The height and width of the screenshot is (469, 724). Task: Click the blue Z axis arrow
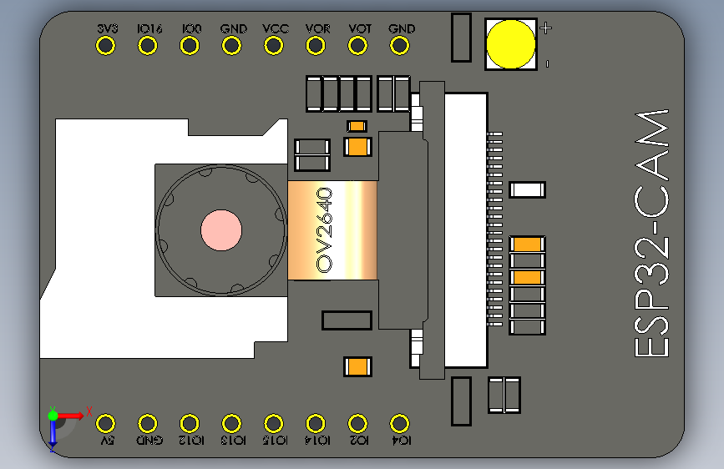pos(53,435)
